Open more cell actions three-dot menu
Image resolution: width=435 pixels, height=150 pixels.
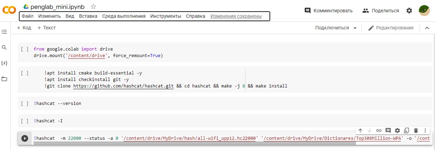[x=425, y=130]
